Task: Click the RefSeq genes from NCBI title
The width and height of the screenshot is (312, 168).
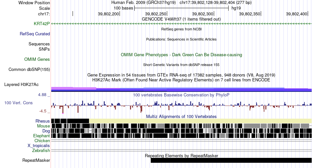Action: (x=181, y=29)
